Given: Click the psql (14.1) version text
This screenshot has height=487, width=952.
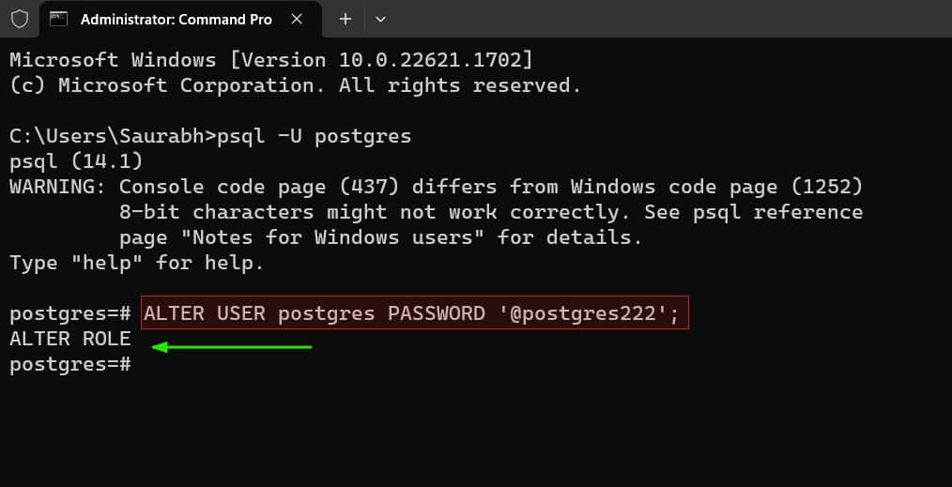Looking at the screenshot, I should [x=76, y=161].
